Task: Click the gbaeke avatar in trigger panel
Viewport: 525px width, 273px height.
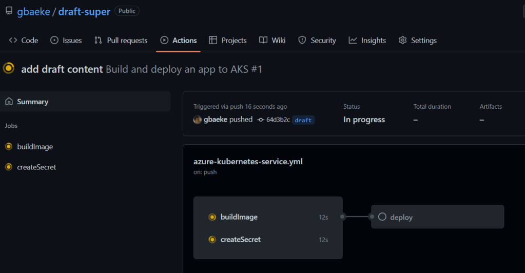Action: pyautogui.click(x=197, y=120)
